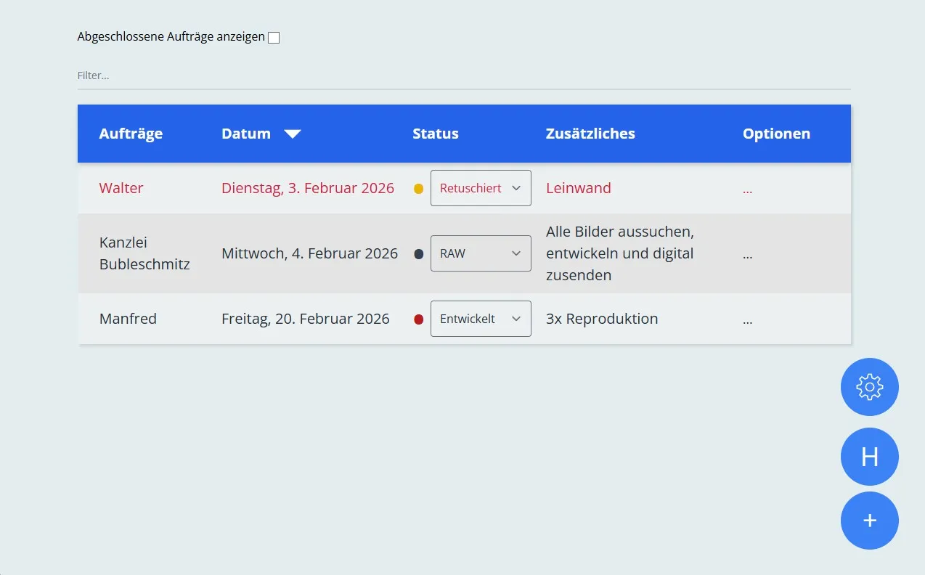Open Manfred's Entwickelt status dropdown
Image resolution: width=925 pixels, height=575 pixels.
pos(481,319)
